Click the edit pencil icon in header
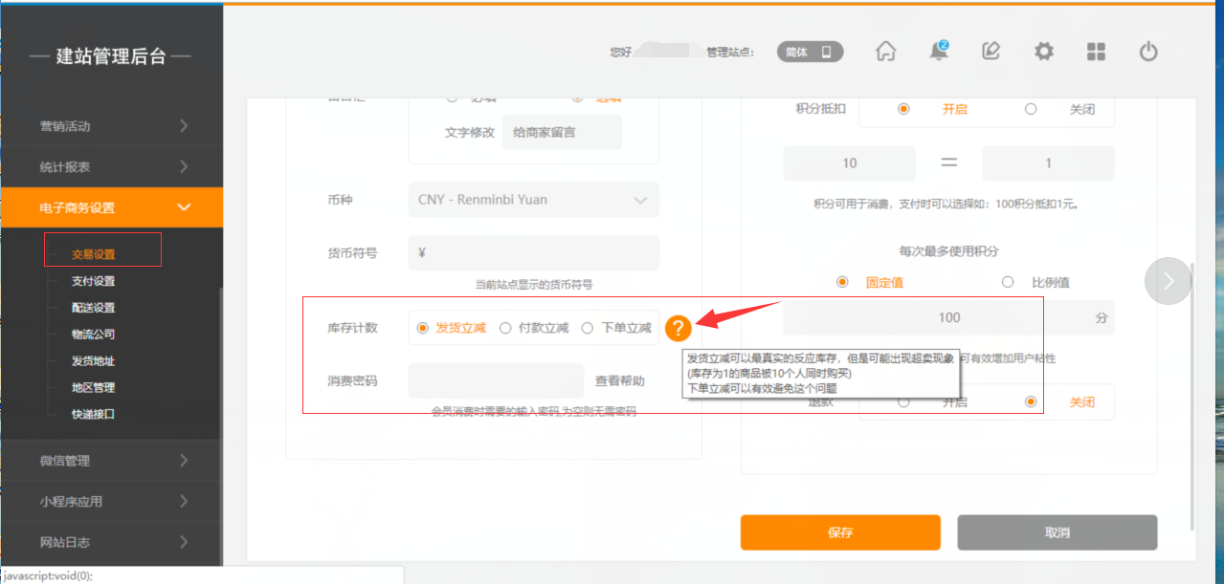Screen dimensions: 1224x584 991,52
